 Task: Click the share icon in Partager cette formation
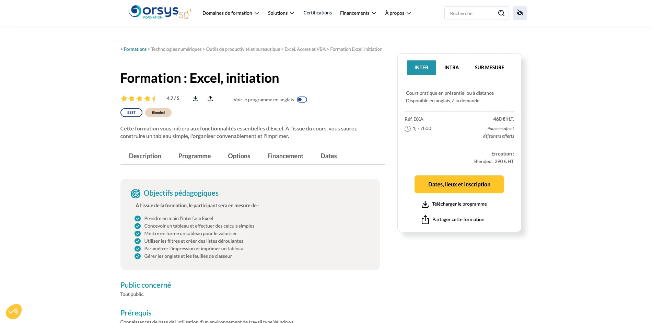(425, 220)
